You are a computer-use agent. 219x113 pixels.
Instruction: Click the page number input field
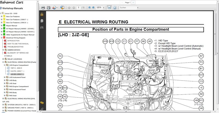coord(79,7)
